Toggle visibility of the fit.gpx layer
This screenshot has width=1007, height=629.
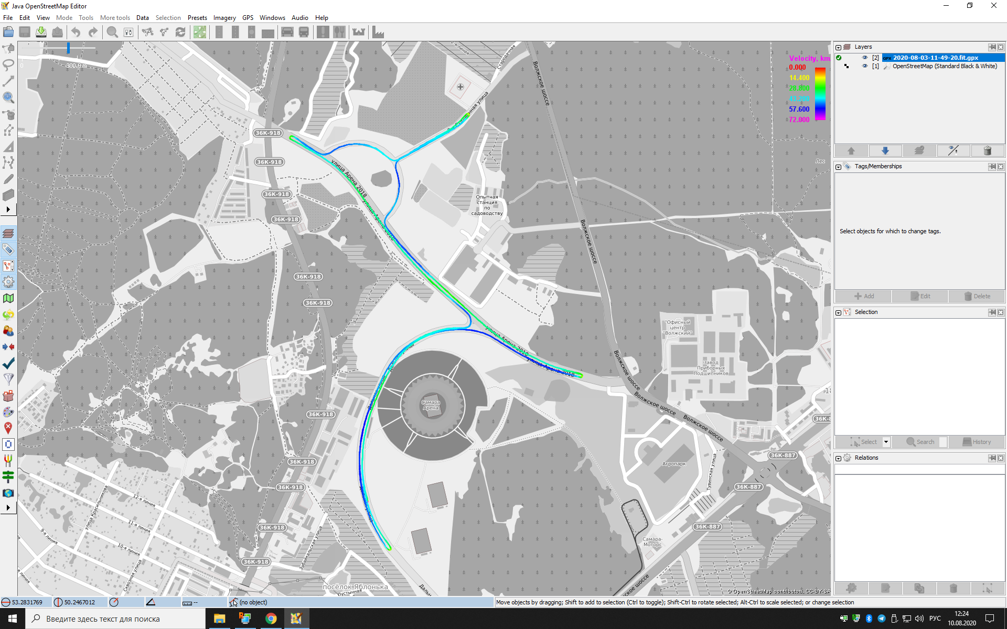tap(865, 58)
